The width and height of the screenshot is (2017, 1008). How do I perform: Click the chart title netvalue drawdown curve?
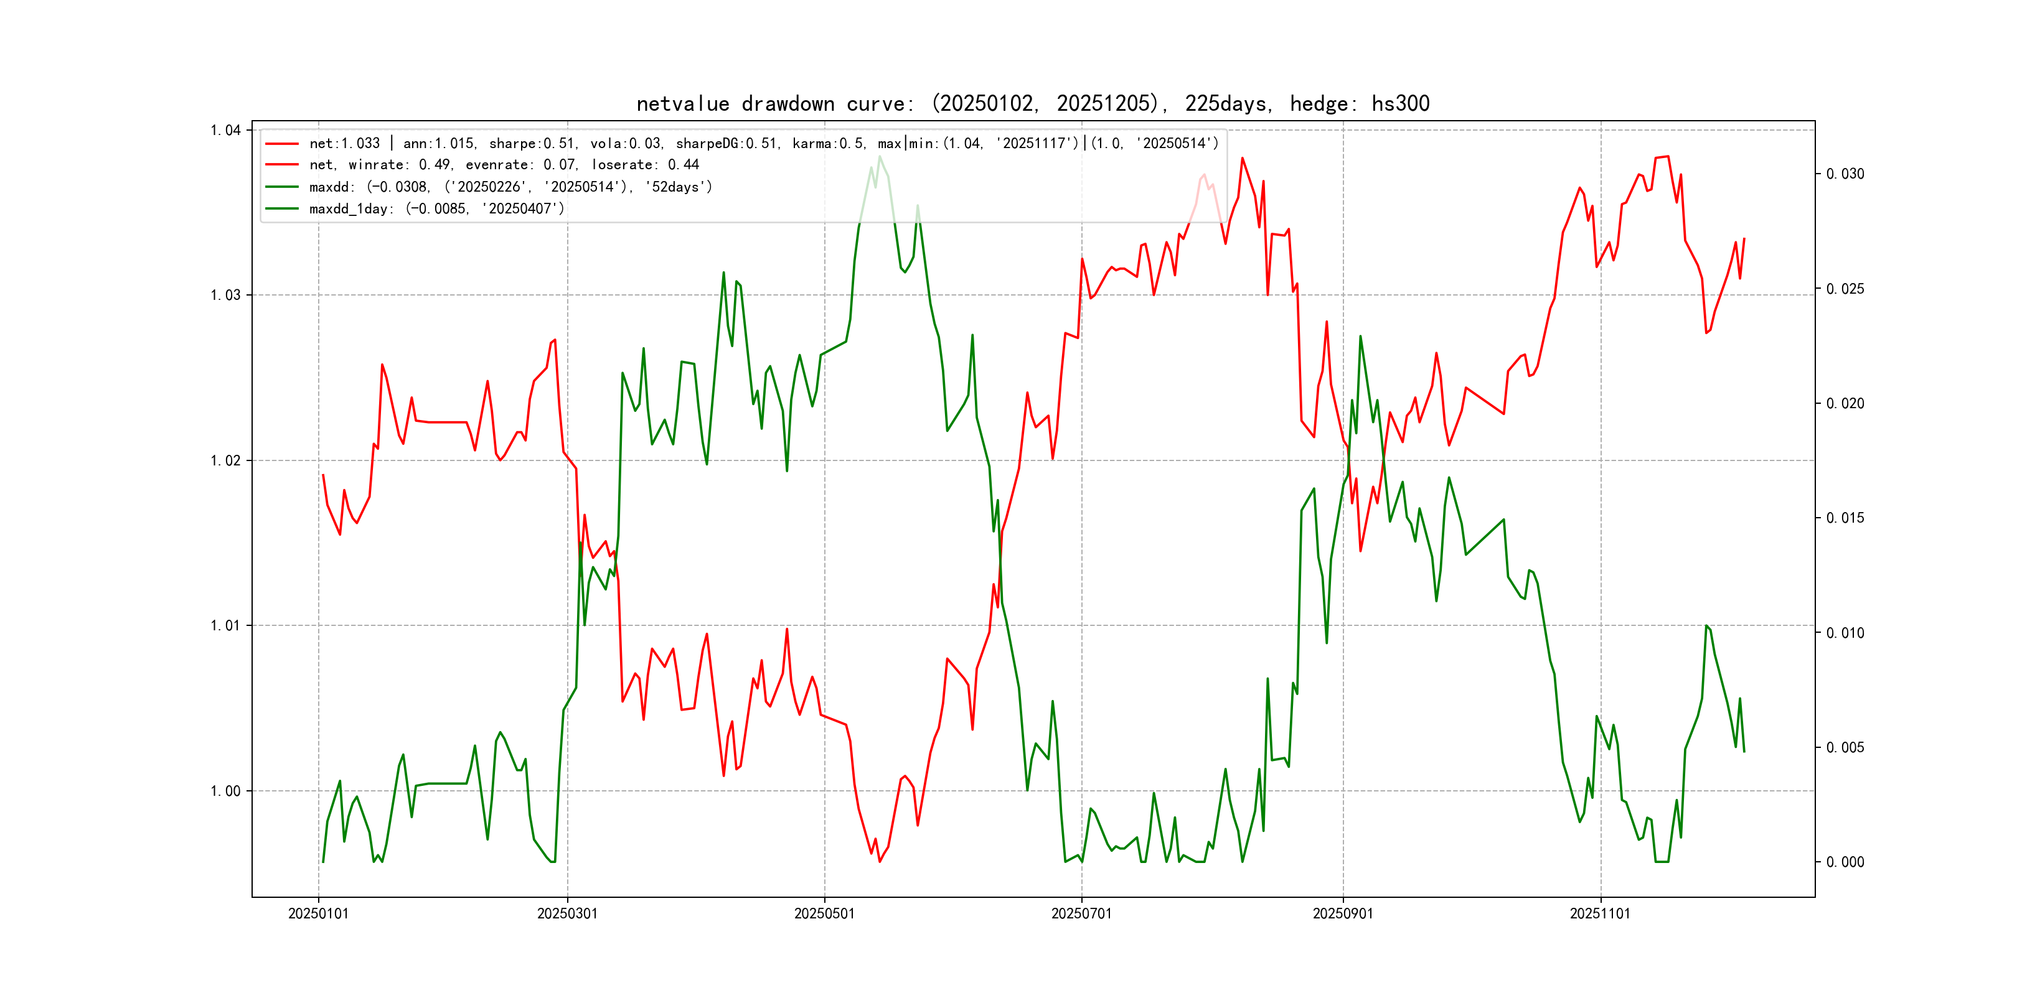1032,103
